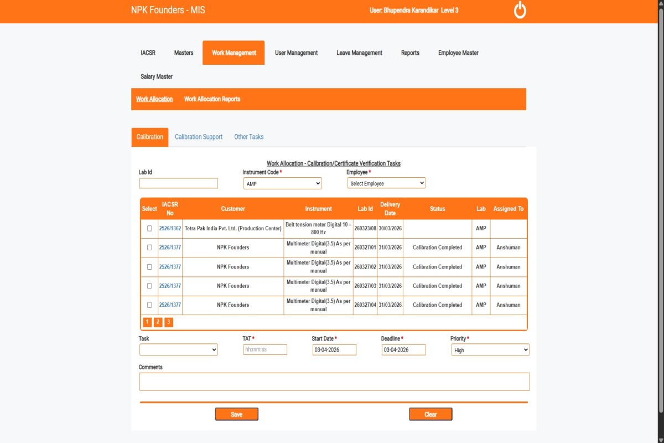The width and height of the screenshot is (664, 443).
Task: Open Work Allocation Reports link
Action: point(212,99)
